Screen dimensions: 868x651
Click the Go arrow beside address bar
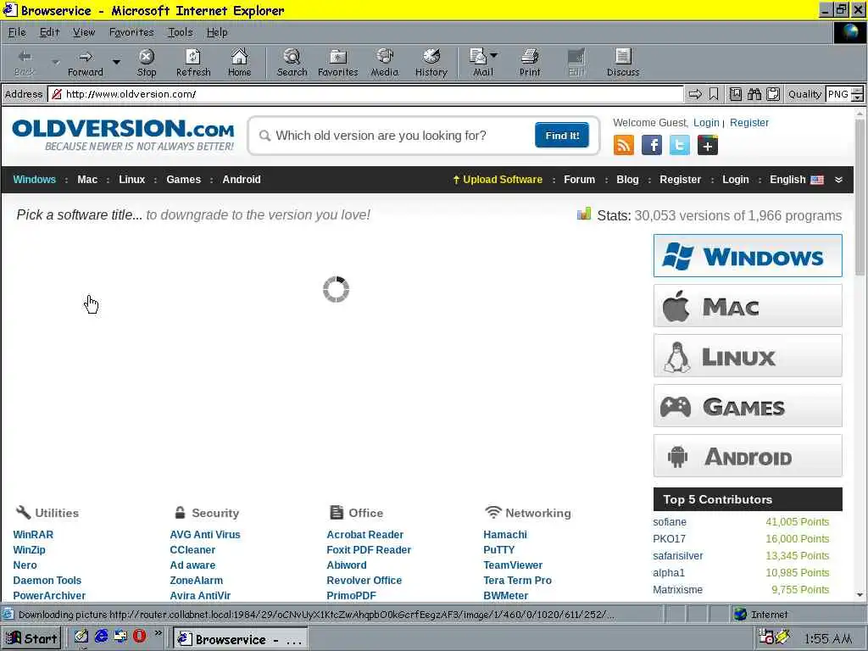[x=695, y=94]
